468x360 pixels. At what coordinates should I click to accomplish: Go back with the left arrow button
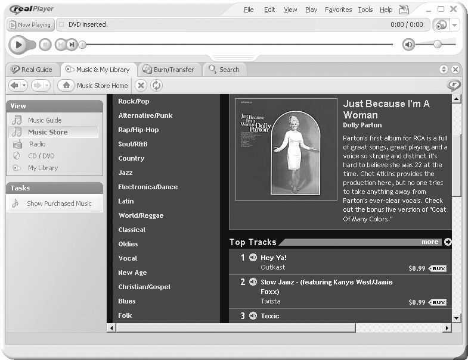click(x=14, y=86)
